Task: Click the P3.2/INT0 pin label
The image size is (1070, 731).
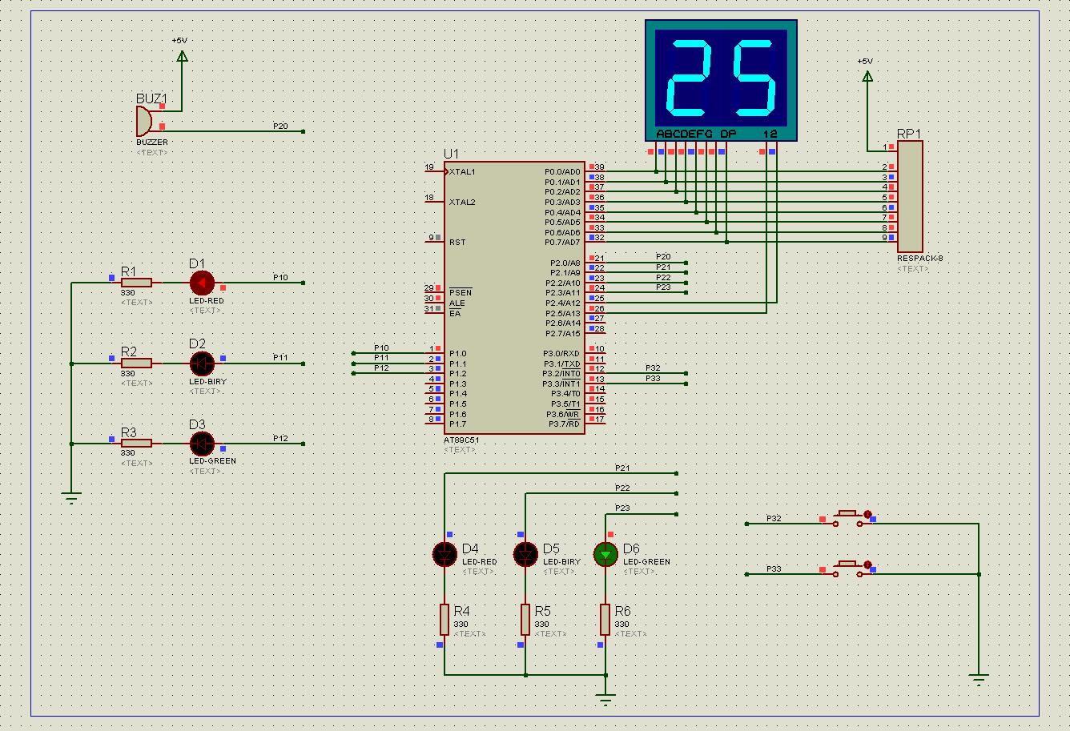Action: click(561, 373)
